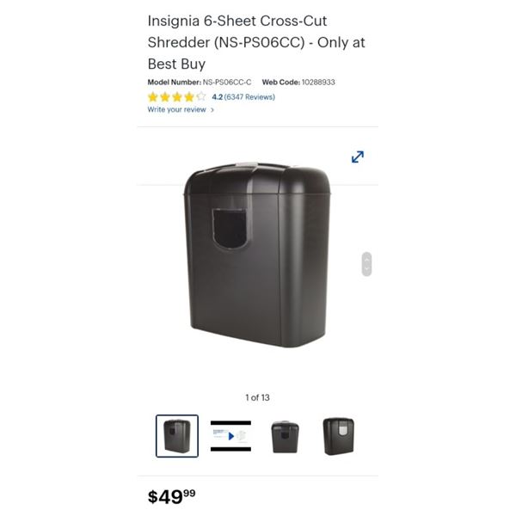Select the third front-view shredder thumbnail
Screen dimensions: 516x516
tap(285, 437)
